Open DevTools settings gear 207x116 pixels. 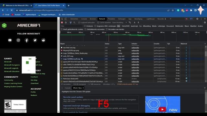(x=197, y=19)
